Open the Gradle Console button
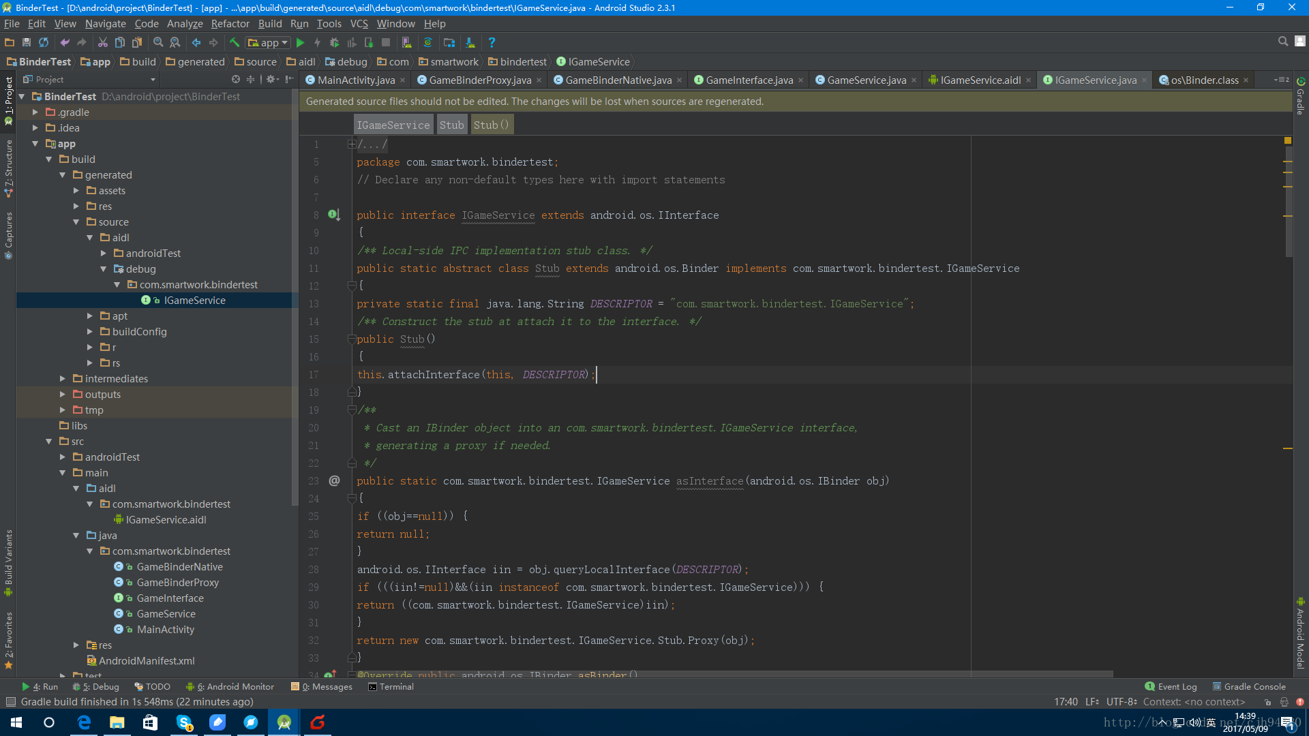Screen dimensions: 1309x736 coord(1249,686)
